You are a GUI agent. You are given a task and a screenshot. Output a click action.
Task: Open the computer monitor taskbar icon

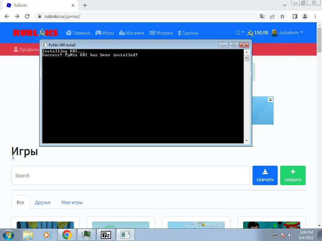click(86, 235)
